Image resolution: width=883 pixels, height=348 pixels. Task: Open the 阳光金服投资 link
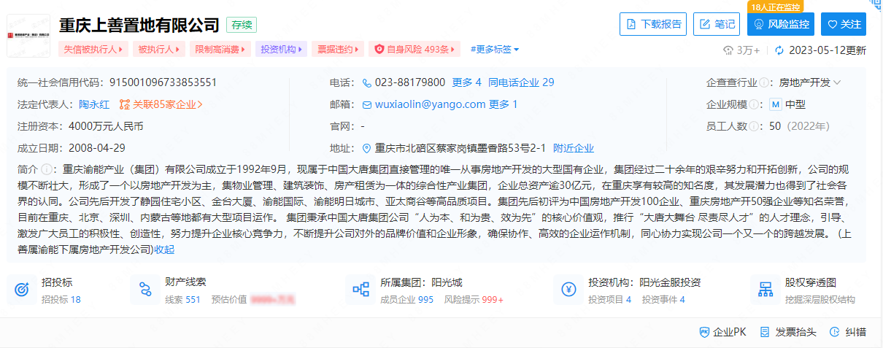point(670,282)
